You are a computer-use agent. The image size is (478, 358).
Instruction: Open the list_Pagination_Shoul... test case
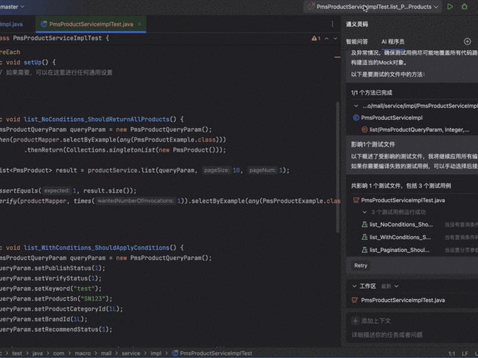point(396,250)
